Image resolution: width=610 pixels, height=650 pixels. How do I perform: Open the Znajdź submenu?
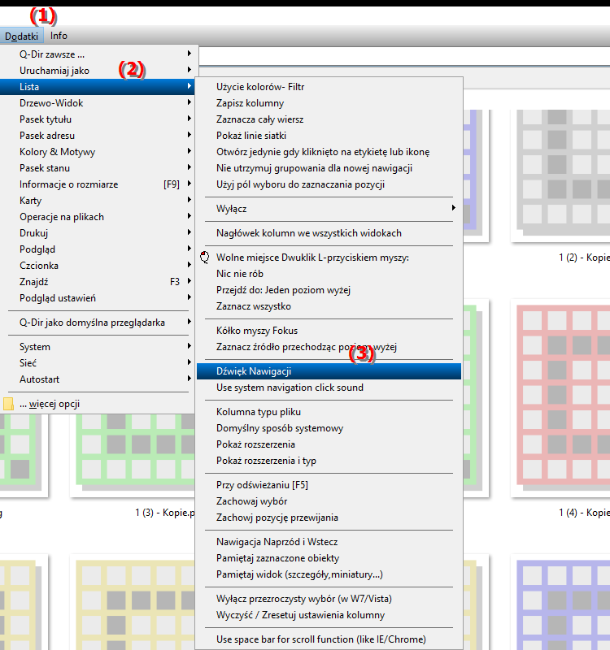coord(98,282)
